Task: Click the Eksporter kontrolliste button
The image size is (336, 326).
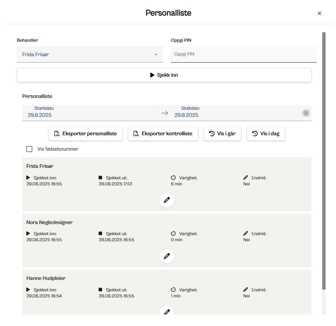Action: (163, 134)
